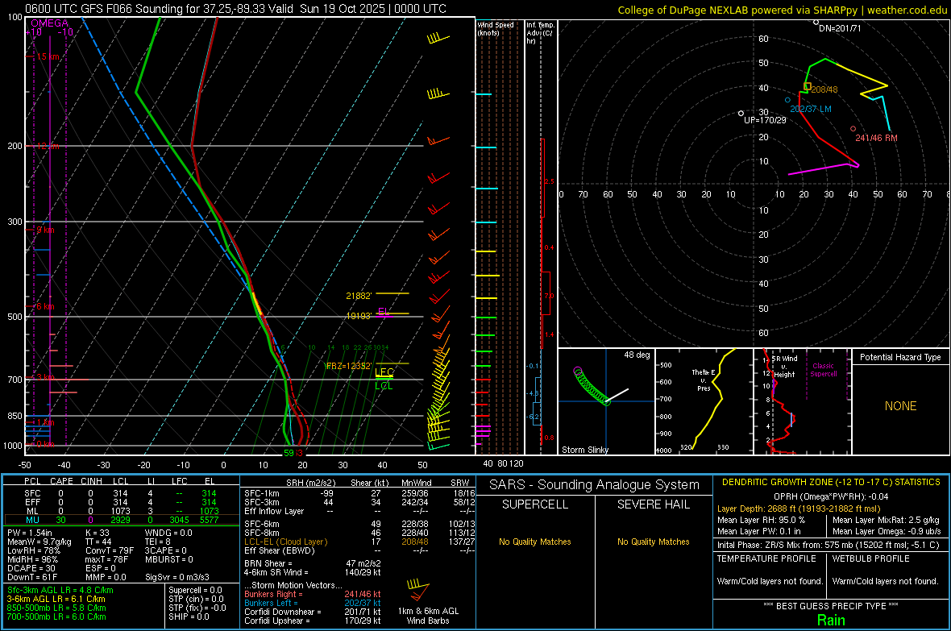
Task: Click the Inf. Temp. Adv. panel header
Action: (x=540, y=33)
